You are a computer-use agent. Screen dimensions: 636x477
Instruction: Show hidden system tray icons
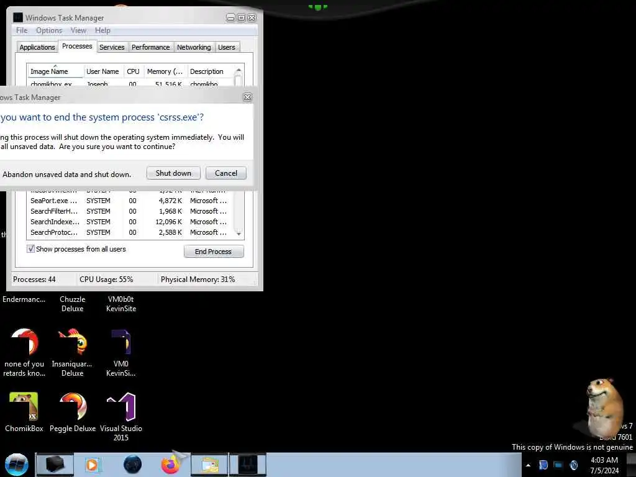pos(528,465)
